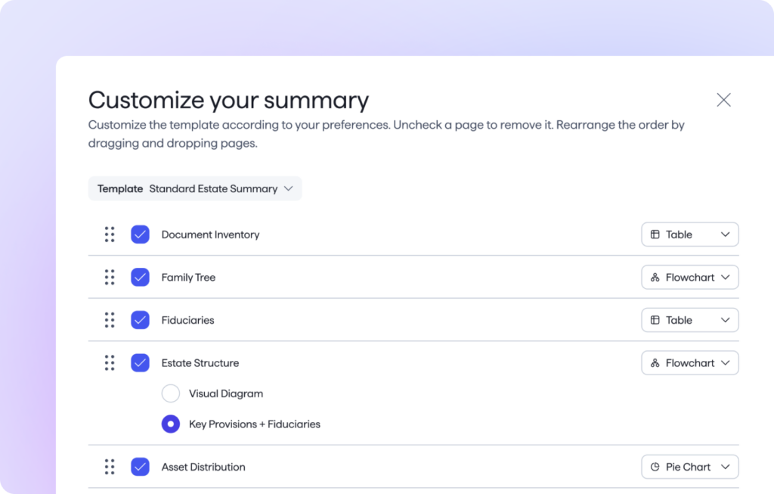Click the flowchart icon in Family Tree row
Screen dimensions: 774x494
(655, 278)
